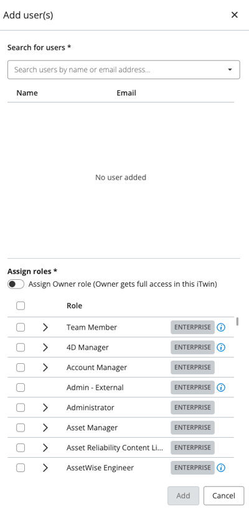Show info for AssetWise Engineer role

point(221,468)
